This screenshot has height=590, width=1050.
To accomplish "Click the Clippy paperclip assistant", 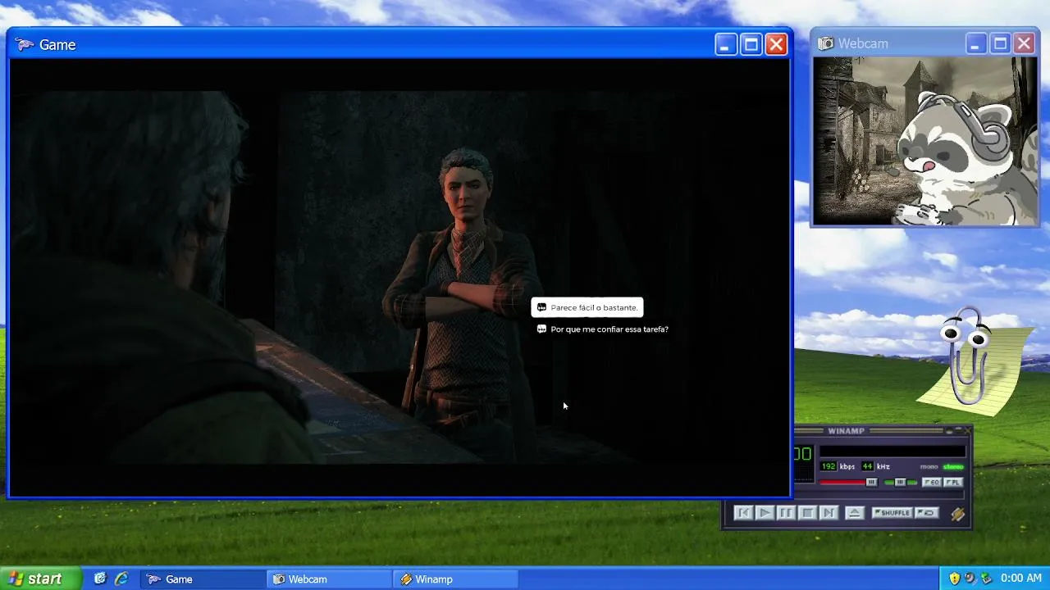I will [x=968, y=356].
